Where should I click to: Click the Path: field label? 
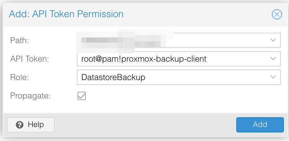click(x=20, y=40)
